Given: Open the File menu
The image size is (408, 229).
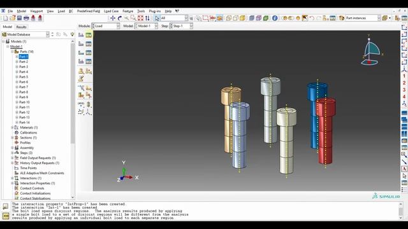Looking at the screenshot, I should tap(10, 11).
